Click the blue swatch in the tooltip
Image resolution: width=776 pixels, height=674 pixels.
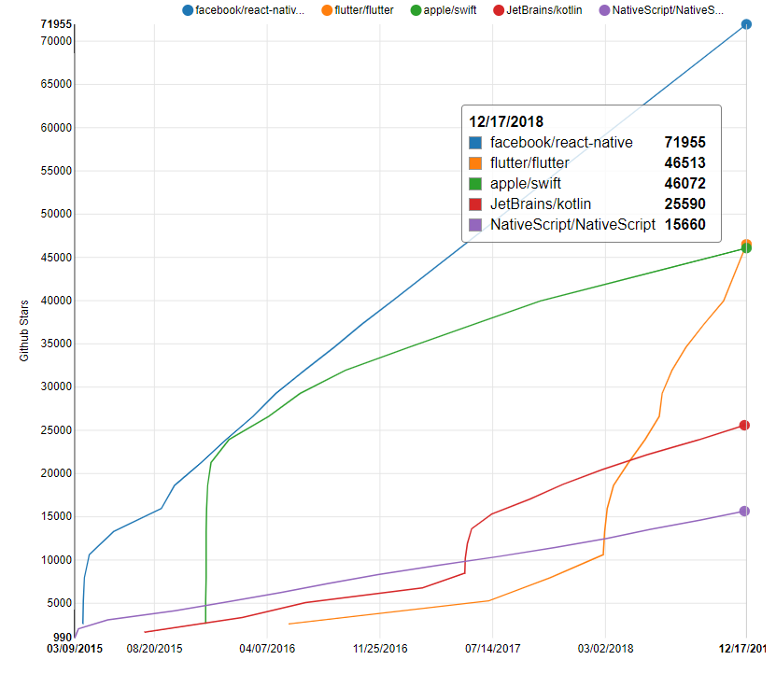pyautogui.click(x=475, y=143)
